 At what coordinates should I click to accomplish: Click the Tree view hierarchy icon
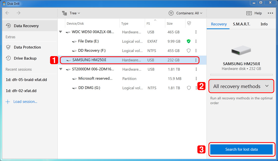64,13
